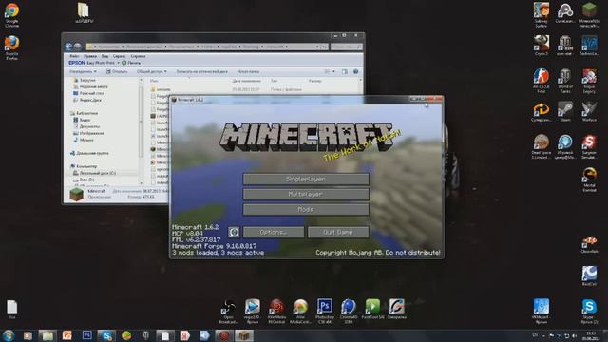
Task: Go back in the Explorer window
Action: tap(69, 47)
